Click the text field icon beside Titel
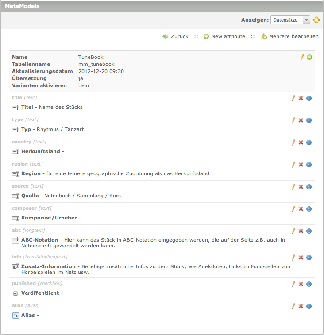This screenshot has width=324, height=335. pos(15,108)
